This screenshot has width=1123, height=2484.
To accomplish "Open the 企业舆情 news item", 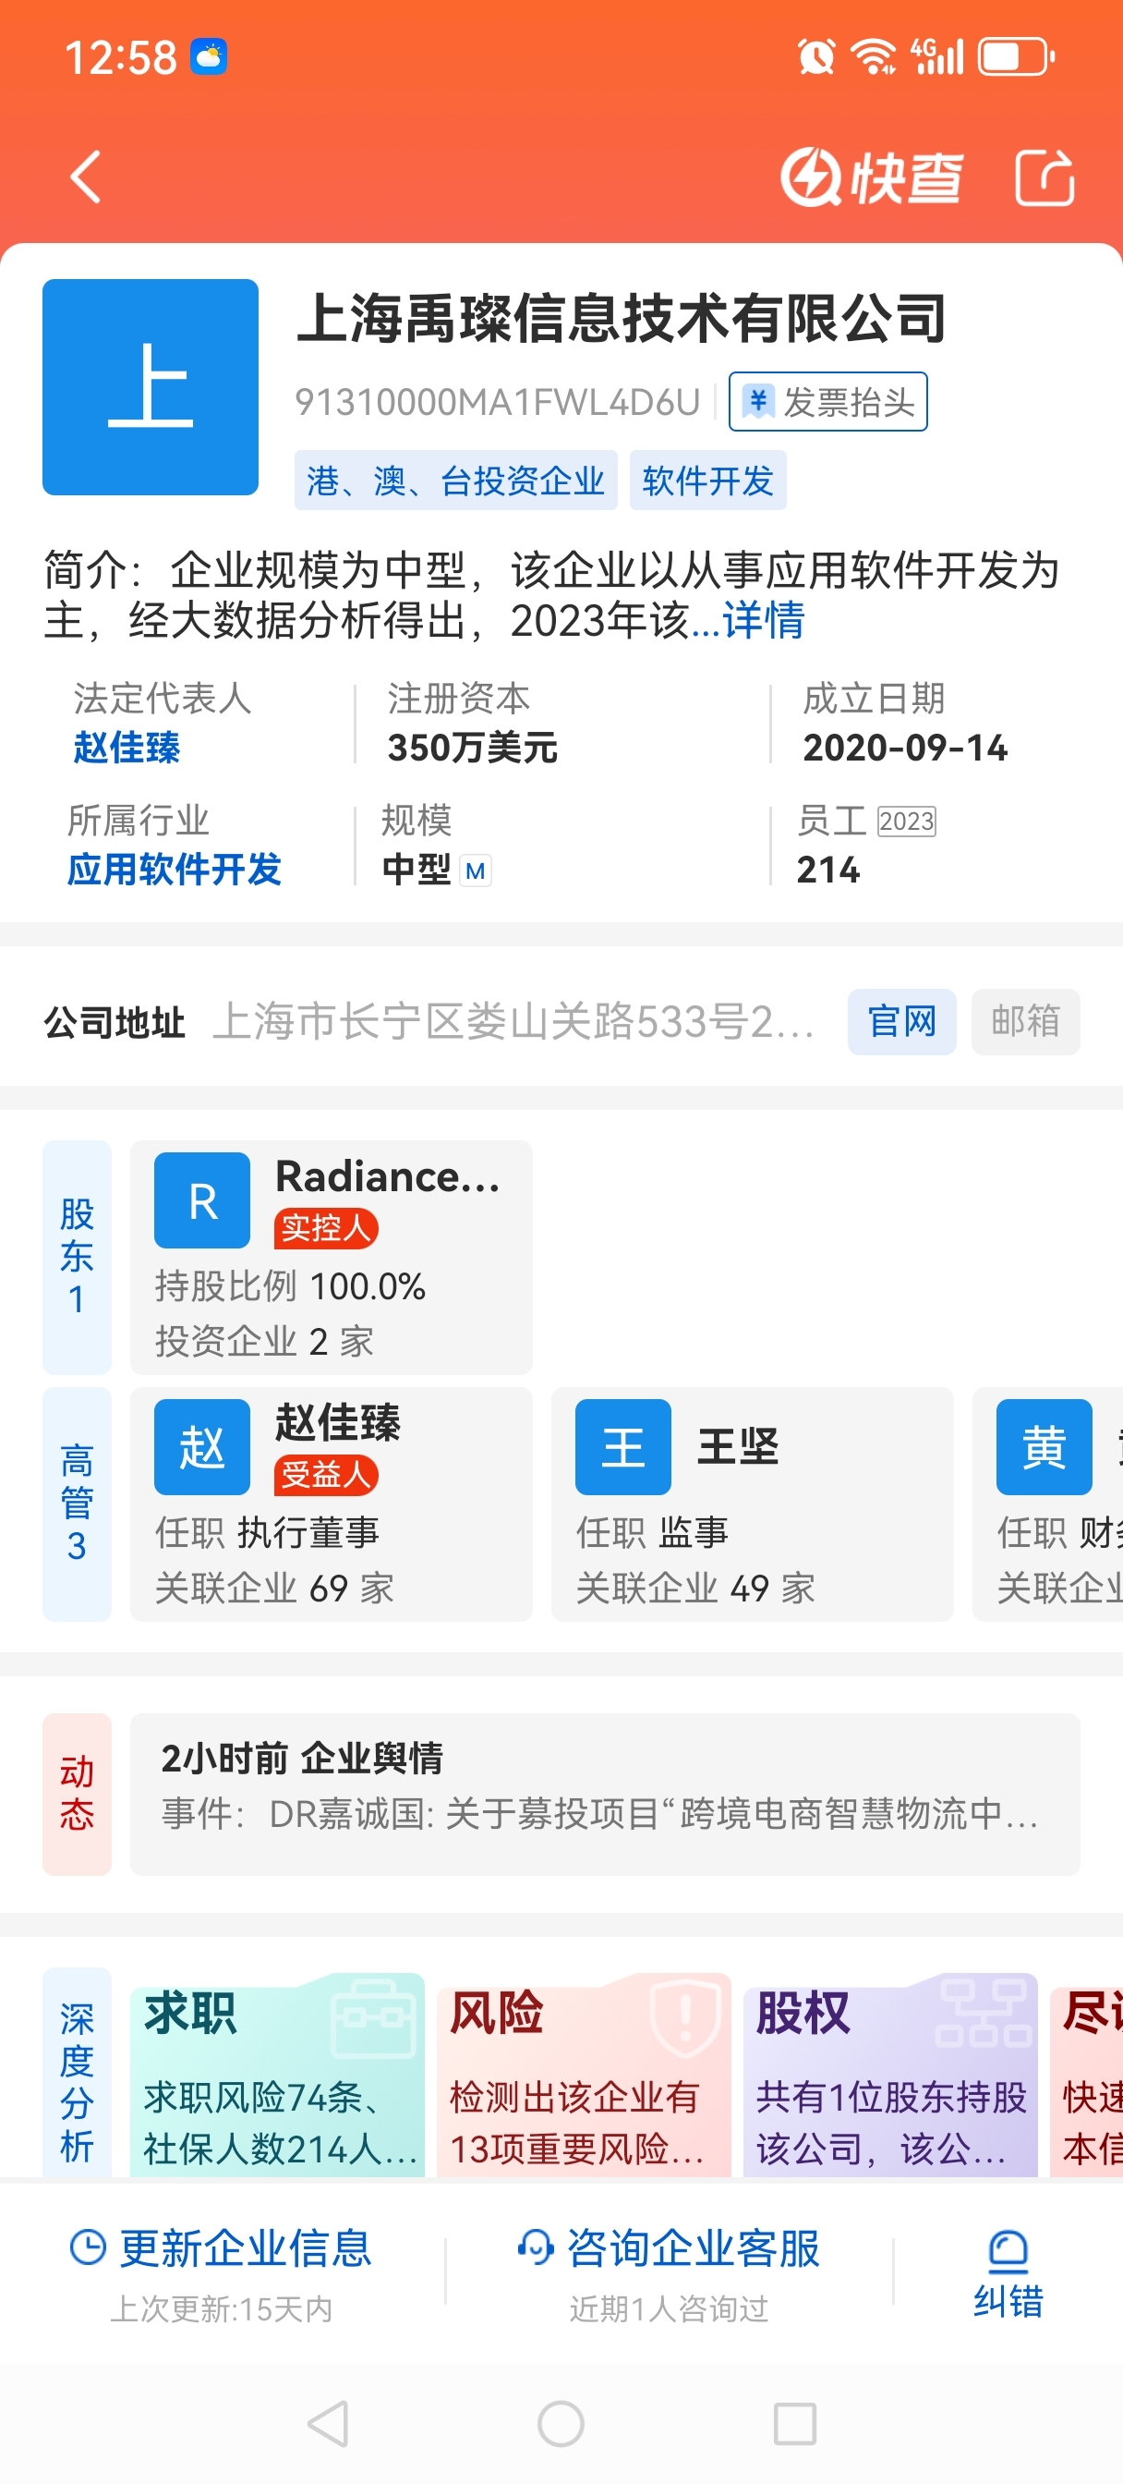I will click(604, 1794).
